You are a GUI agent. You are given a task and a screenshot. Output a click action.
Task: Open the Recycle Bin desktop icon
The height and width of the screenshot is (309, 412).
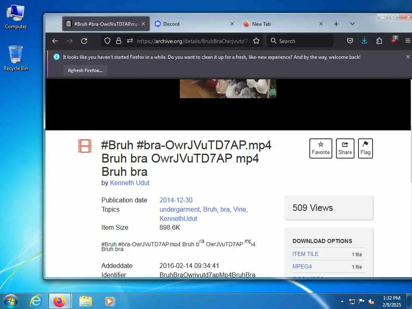pos(16,58)
